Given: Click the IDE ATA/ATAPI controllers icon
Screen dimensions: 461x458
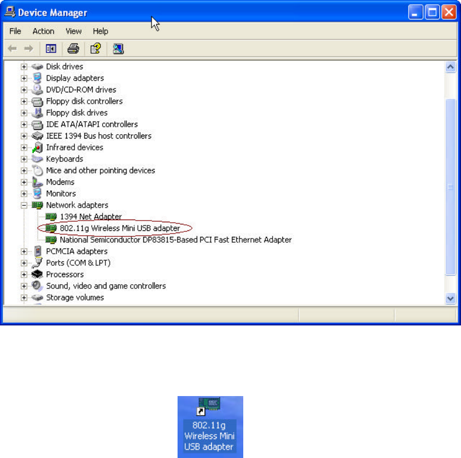Looking at the screenshot, I should click(x=37, y=124).
